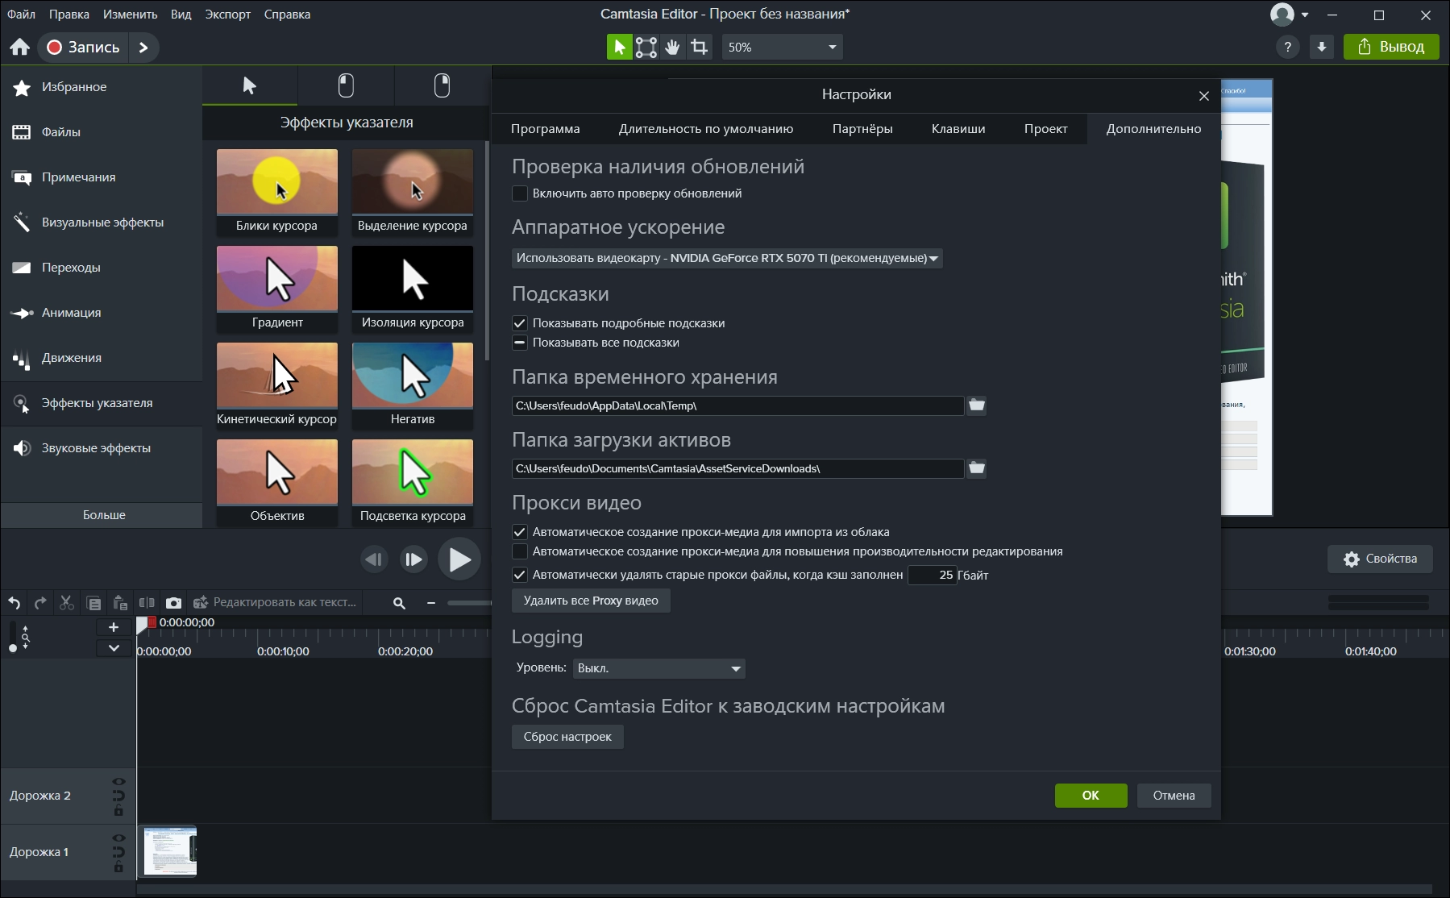Open Движения behaviors panel
This screenshot has height=898, width=1450.
(x=102, y=358)
